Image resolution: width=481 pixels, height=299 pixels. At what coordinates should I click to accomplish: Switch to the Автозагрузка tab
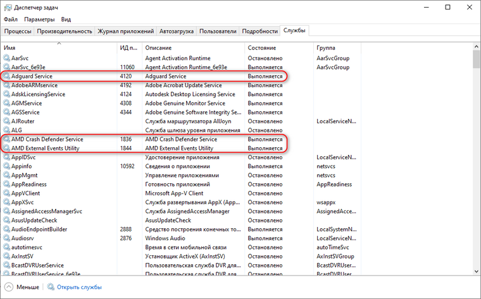click(177, 31)
